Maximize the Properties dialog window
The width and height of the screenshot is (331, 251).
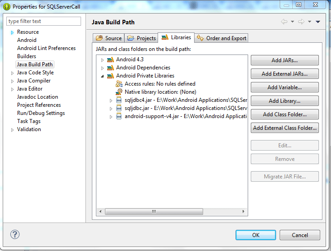tap(299, 5)
